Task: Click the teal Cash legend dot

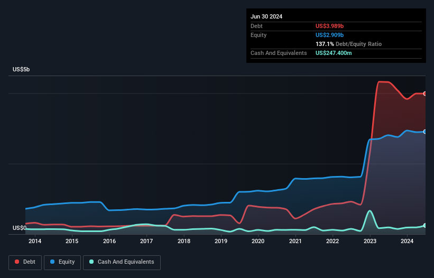Action: point(91,262)
